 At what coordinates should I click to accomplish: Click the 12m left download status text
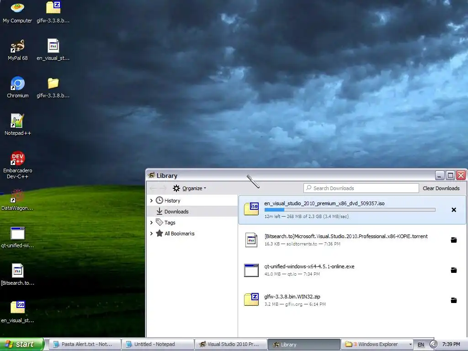[306, 216]
